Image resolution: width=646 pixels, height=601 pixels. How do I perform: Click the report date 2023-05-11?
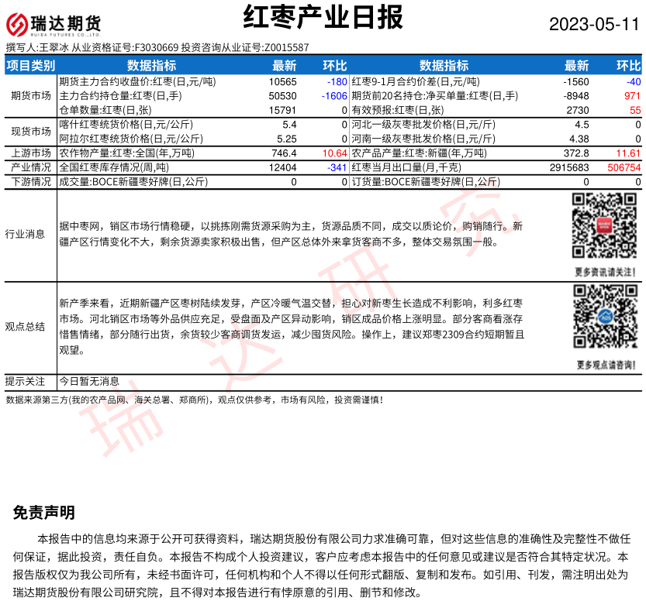(x=593, y=24)
